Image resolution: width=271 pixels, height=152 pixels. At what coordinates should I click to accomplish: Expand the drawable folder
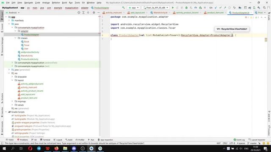pyautogui.click(x=12, y=77)
